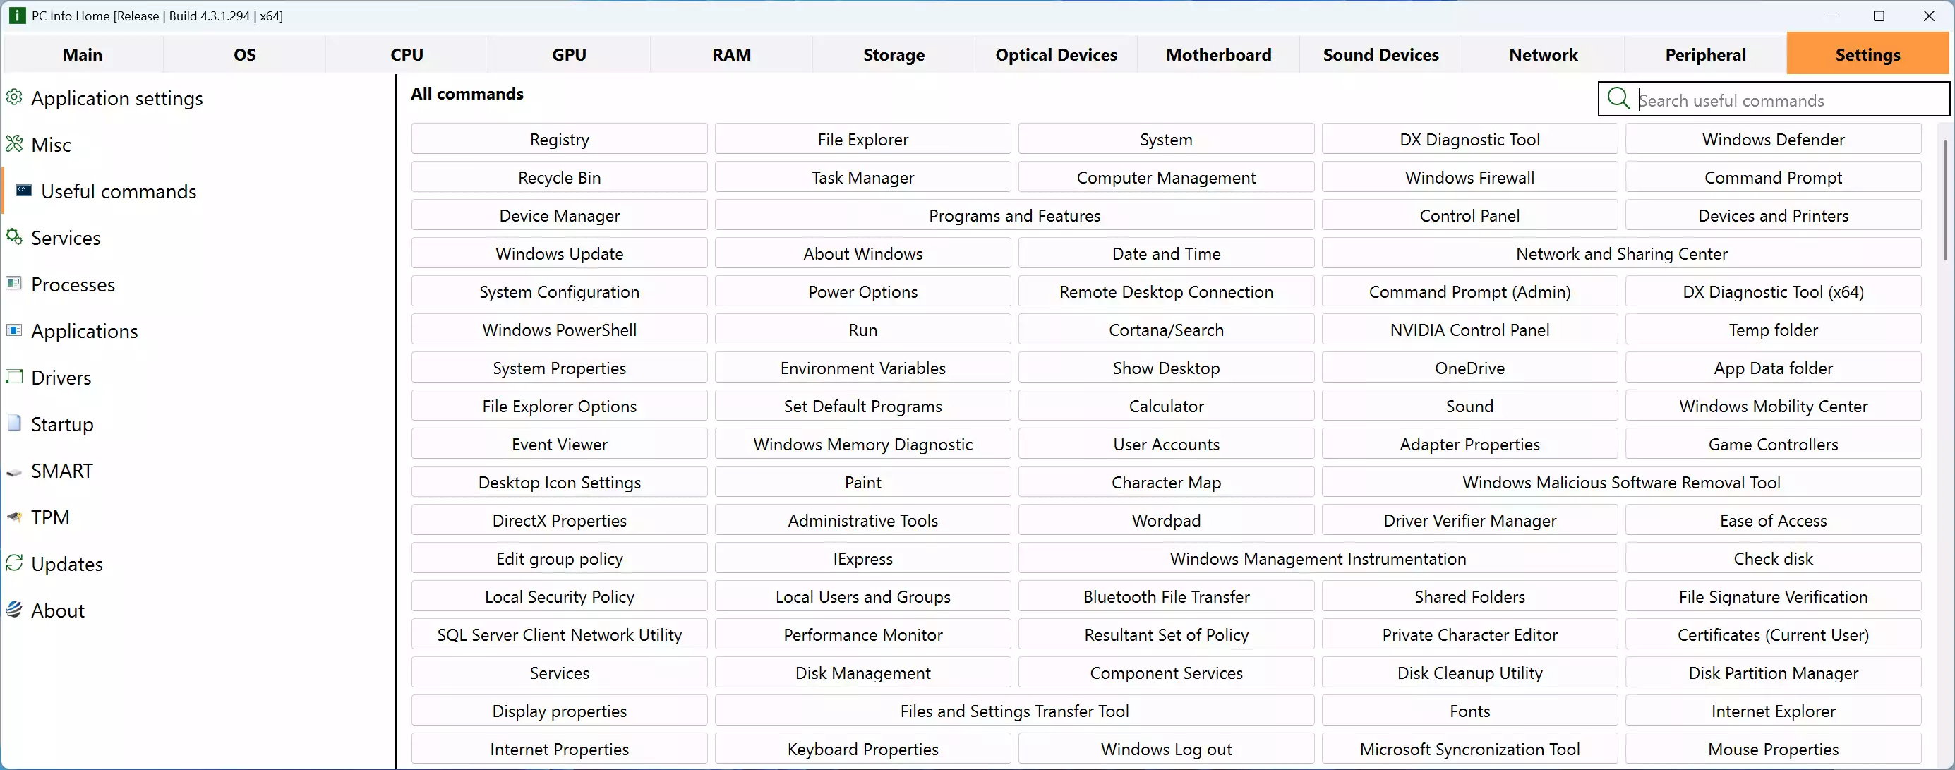This screenshot has height=770, width=1955.
Task: Switch to the Main tab
Action: coord(82,54)
